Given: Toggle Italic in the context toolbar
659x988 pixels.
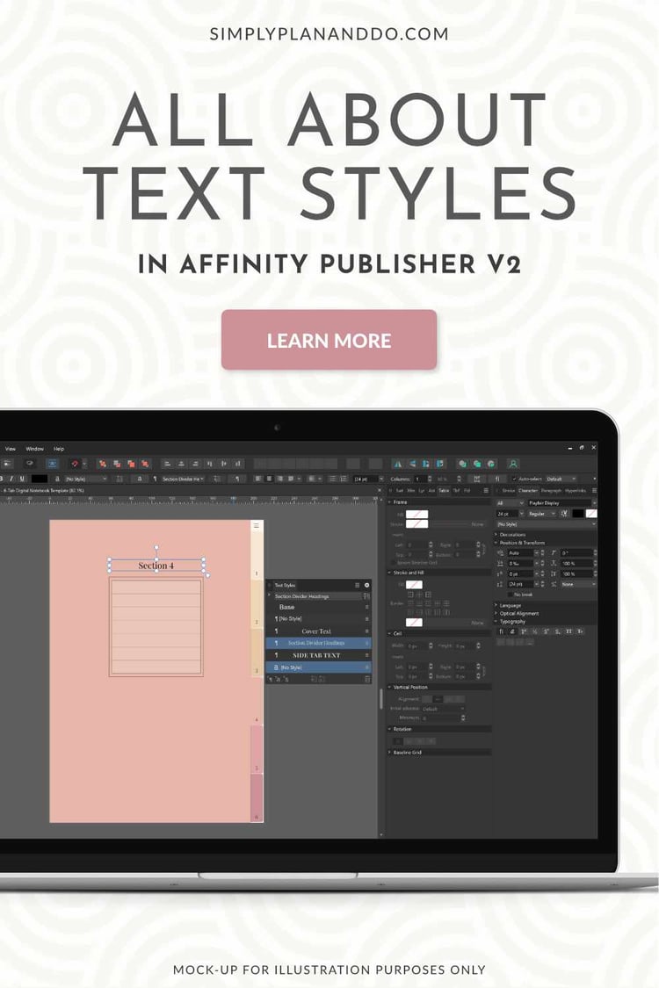Looking at the screenshot, I should [12, 479].
